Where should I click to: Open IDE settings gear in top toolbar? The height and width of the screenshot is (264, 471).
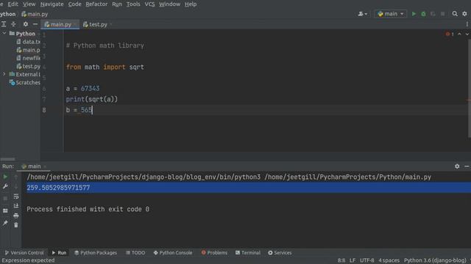tap(464, 14)
